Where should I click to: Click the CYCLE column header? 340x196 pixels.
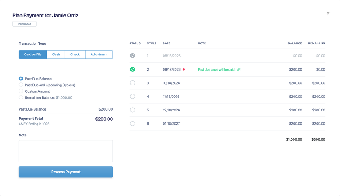152,43
